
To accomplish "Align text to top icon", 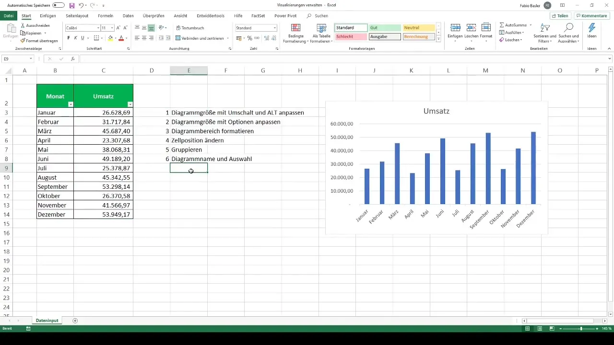I will [x=137, y=28].
